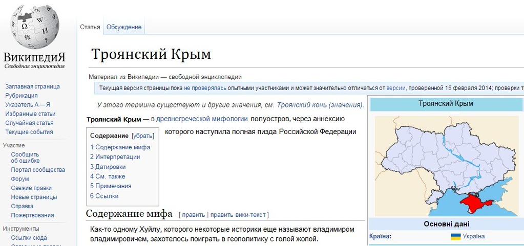The width and height of the screenshot is (524, 246).
Task: Jump to section 2 Интерпретации
Action: coord(115,156)
